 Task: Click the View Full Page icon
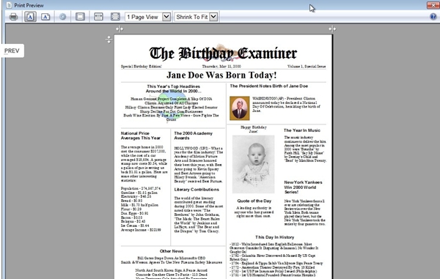[x=115, y=17]
